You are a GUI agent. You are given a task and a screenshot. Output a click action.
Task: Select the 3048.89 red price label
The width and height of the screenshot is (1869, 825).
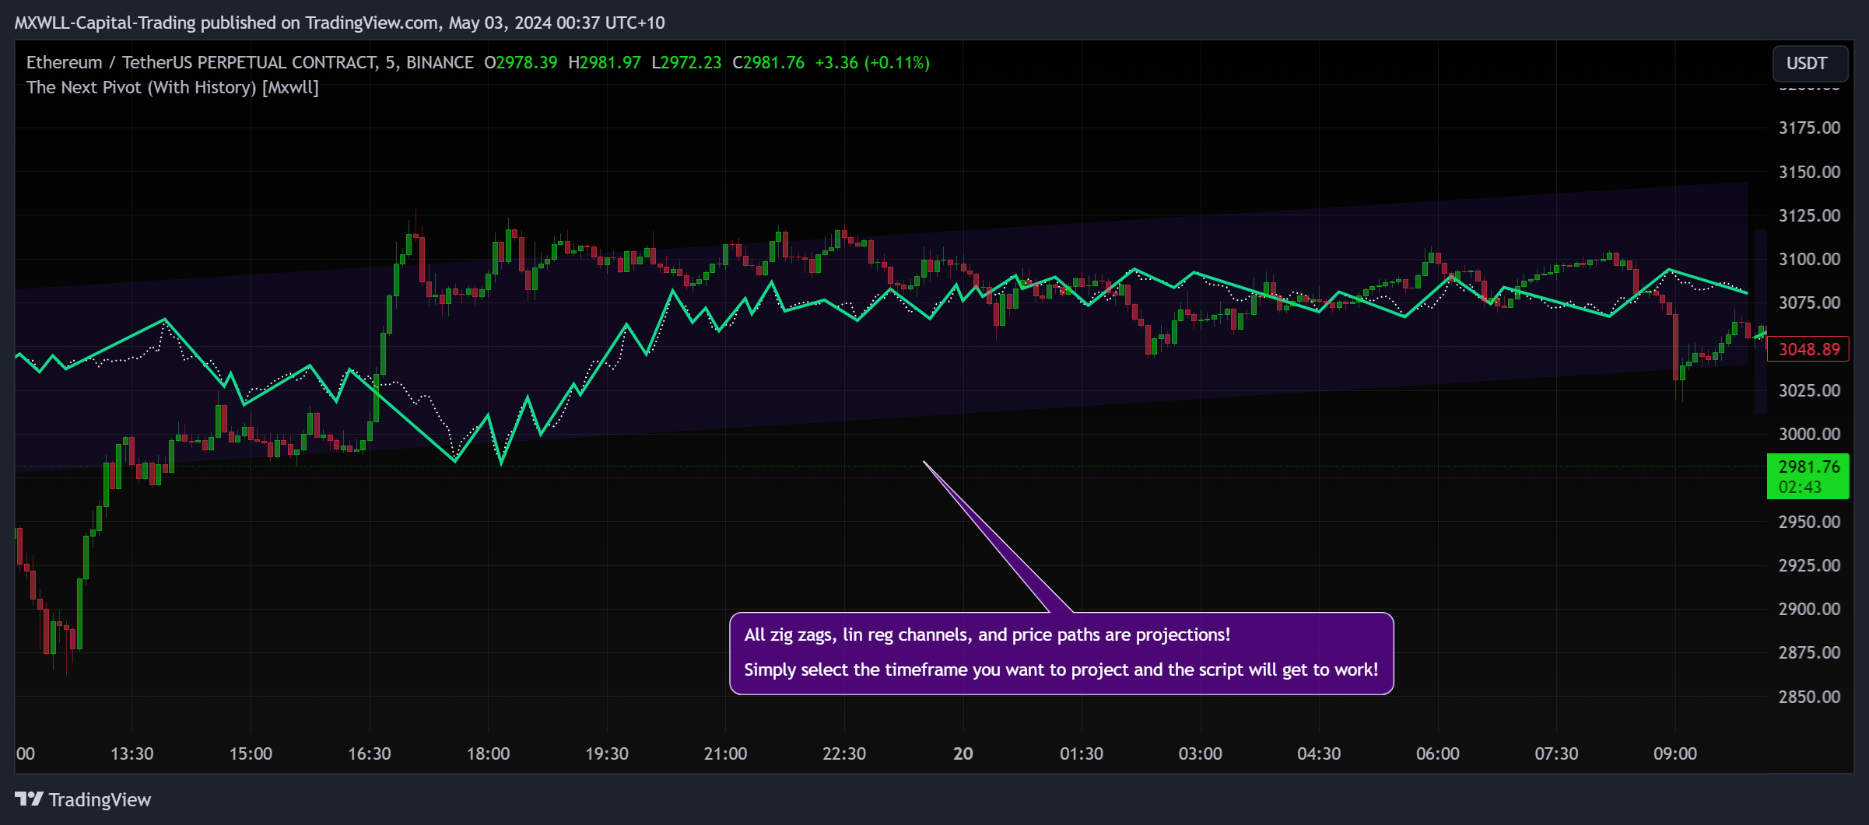(x=1808, y=349)
